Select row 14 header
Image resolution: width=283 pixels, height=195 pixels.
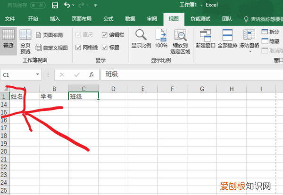tap(5, 105)
